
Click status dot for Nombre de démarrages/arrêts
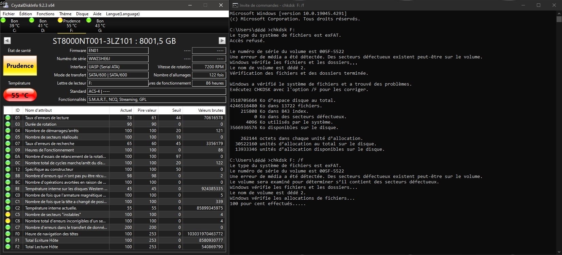[8, 131]
